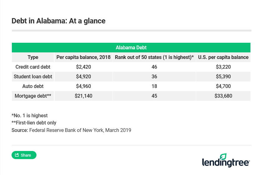262x175 pixels.
Task: Click the 'Mortgage debt**' row label
Action: coord(33,96)
